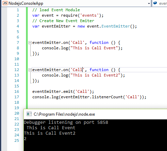Click the console output value 2
The height and width of the screenshot is (151, 167).
25,139
